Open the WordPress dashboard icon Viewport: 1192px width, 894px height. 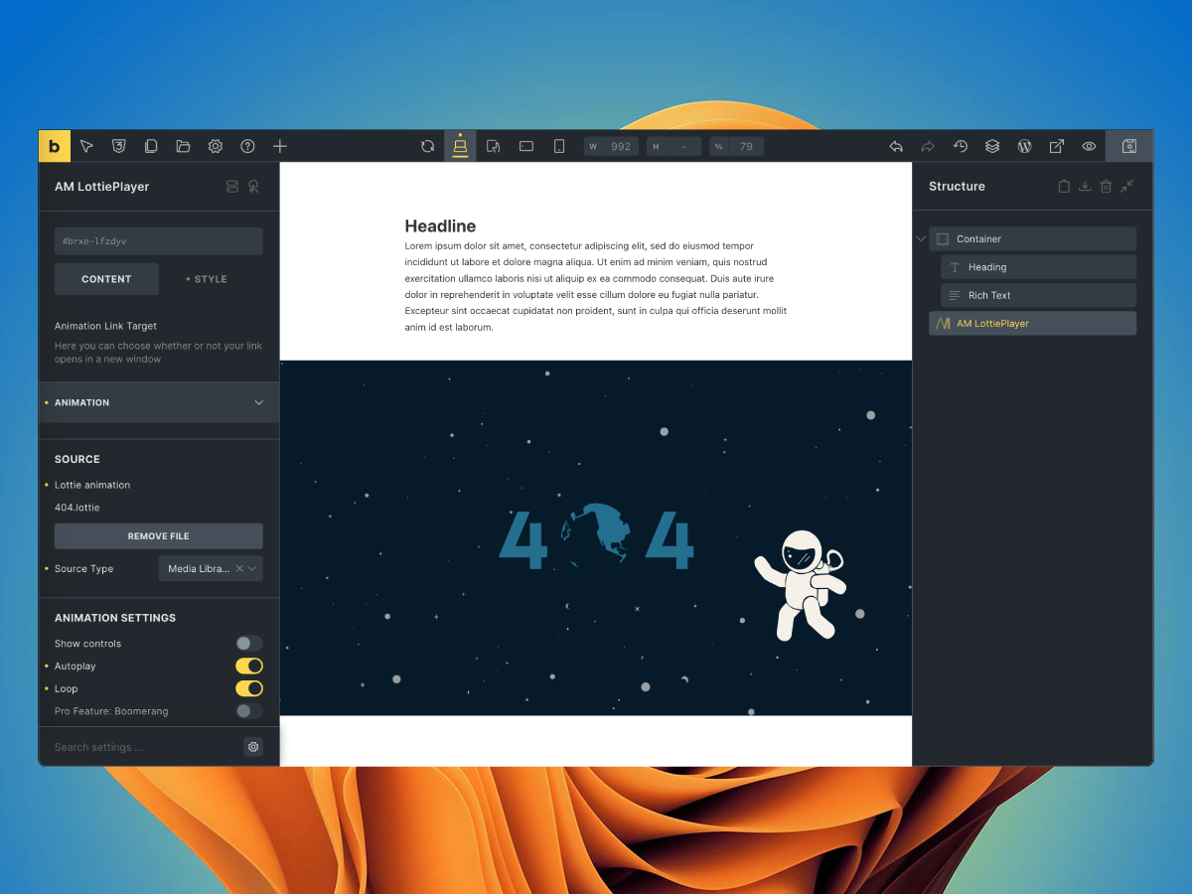pyautogui.click(x=1024, y=146)
